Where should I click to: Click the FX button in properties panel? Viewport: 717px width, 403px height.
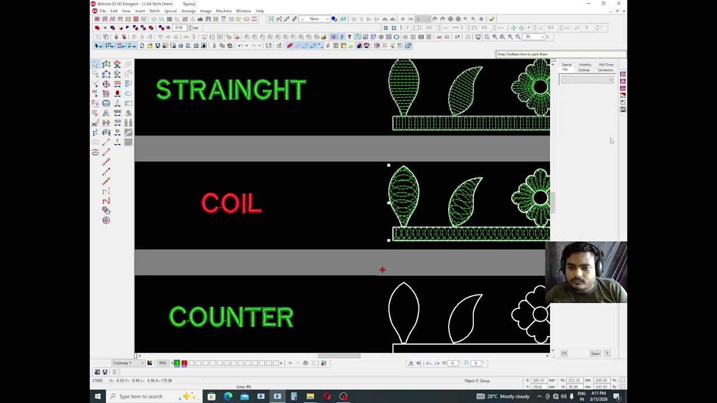click(x=564, y=354)
